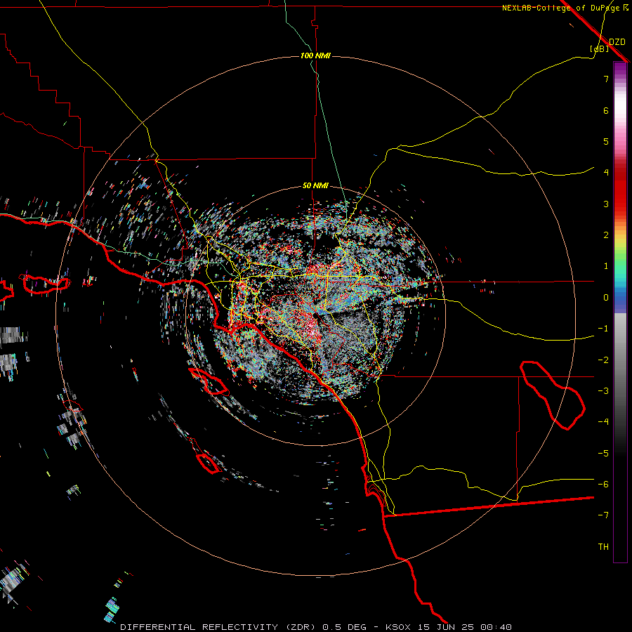Click the -3 tick label on color scale
The height and width of the screenshot is (632, 632).
coord(603,391)
